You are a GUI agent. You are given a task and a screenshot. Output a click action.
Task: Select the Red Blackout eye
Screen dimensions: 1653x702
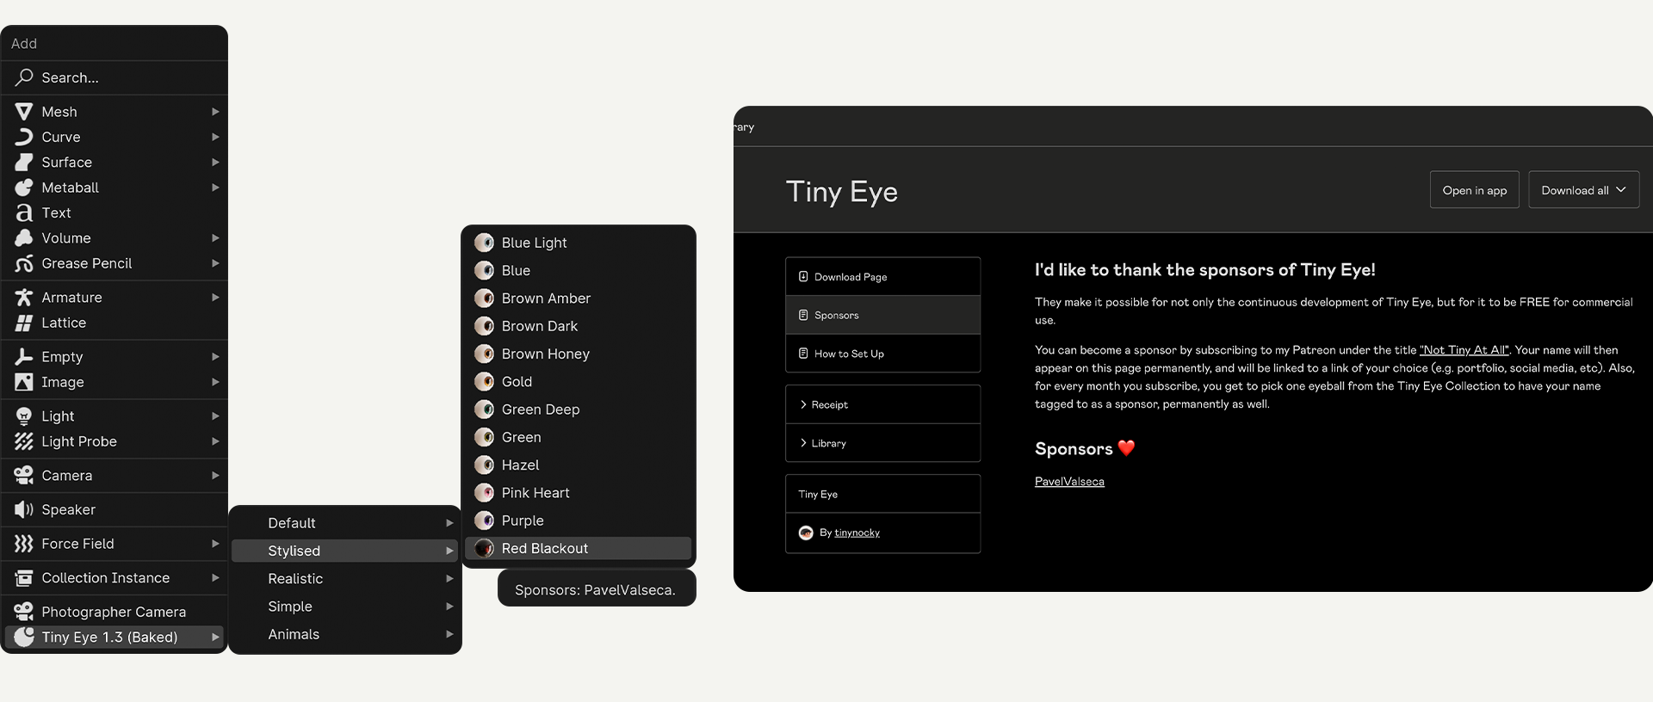click(579, 548)
